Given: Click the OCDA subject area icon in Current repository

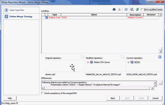Looking at the screenshot, I should 132,62.
